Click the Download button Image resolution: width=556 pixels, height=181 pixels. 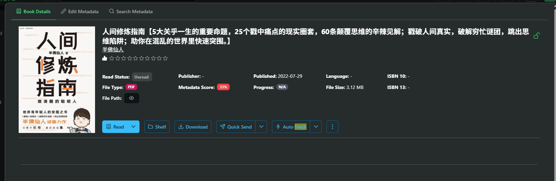[x=193, y=127]
